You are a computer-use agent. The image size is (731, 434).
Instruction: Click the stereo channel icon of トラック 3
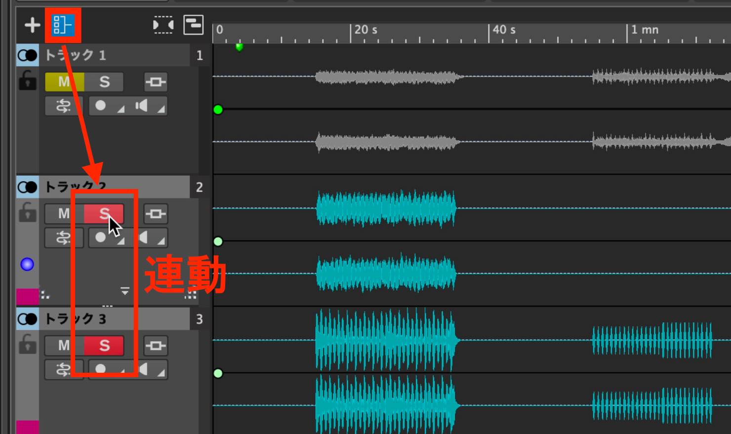(x=28, y=319)
